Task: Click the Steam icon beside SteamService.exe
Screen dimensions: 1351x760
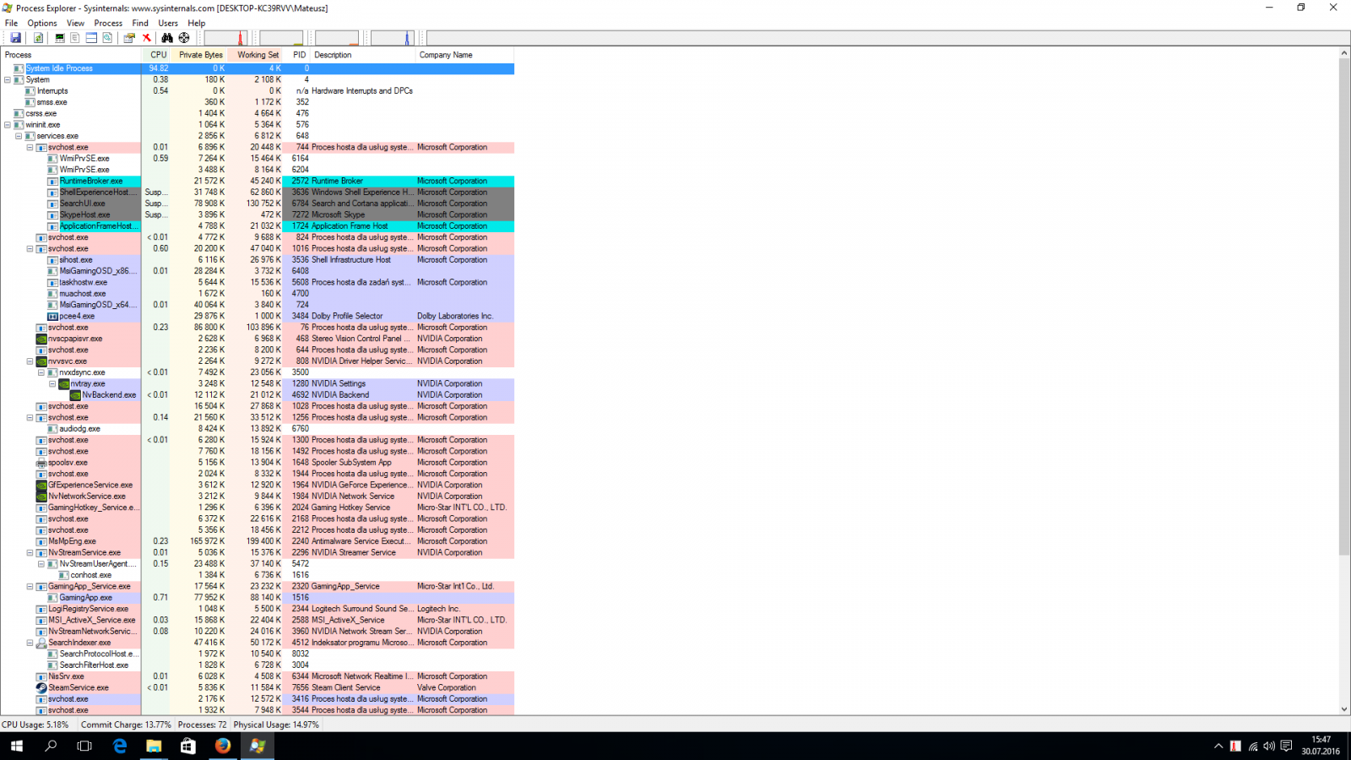Action: 41,687
